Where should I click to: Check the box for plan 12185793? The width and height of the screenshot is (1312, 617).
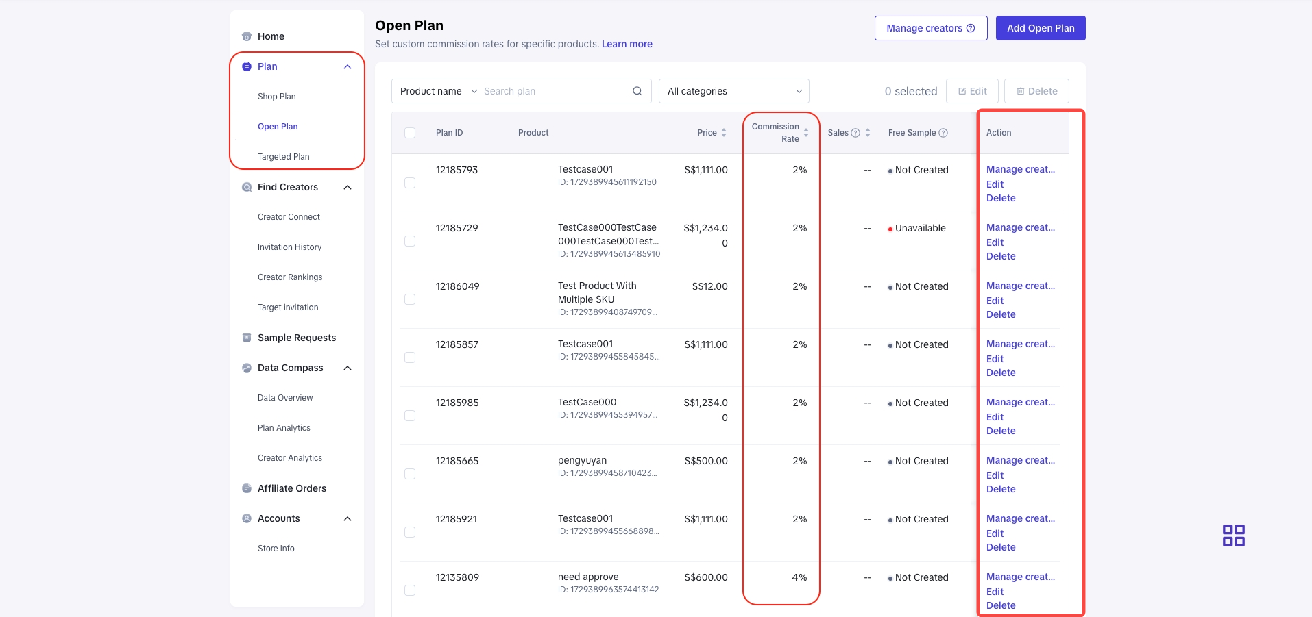coord(410,183)
